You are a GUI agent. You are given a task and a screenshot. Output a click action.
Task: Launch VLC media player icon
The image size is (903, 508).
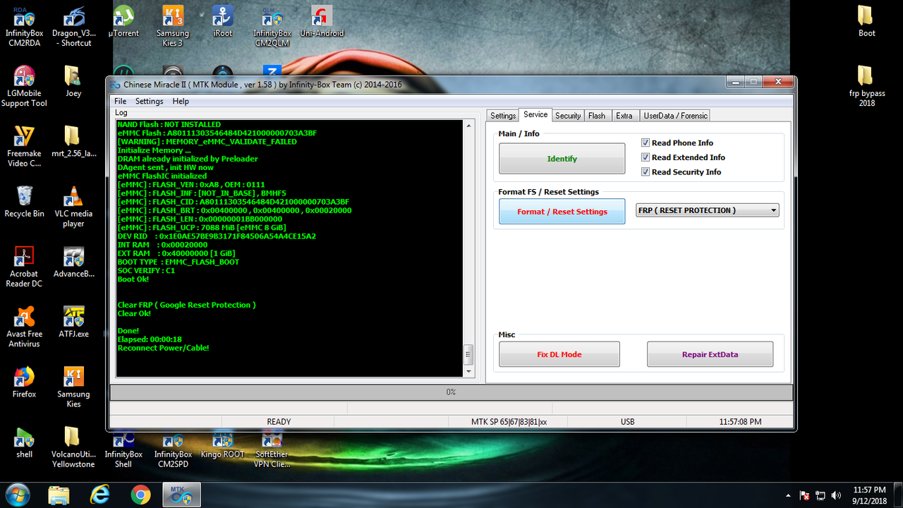73,207
